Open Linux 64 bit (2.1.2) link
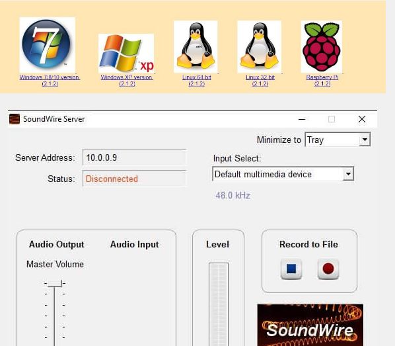Image resolution: width=395 pixels, height=346 pixels. point(196,81)
